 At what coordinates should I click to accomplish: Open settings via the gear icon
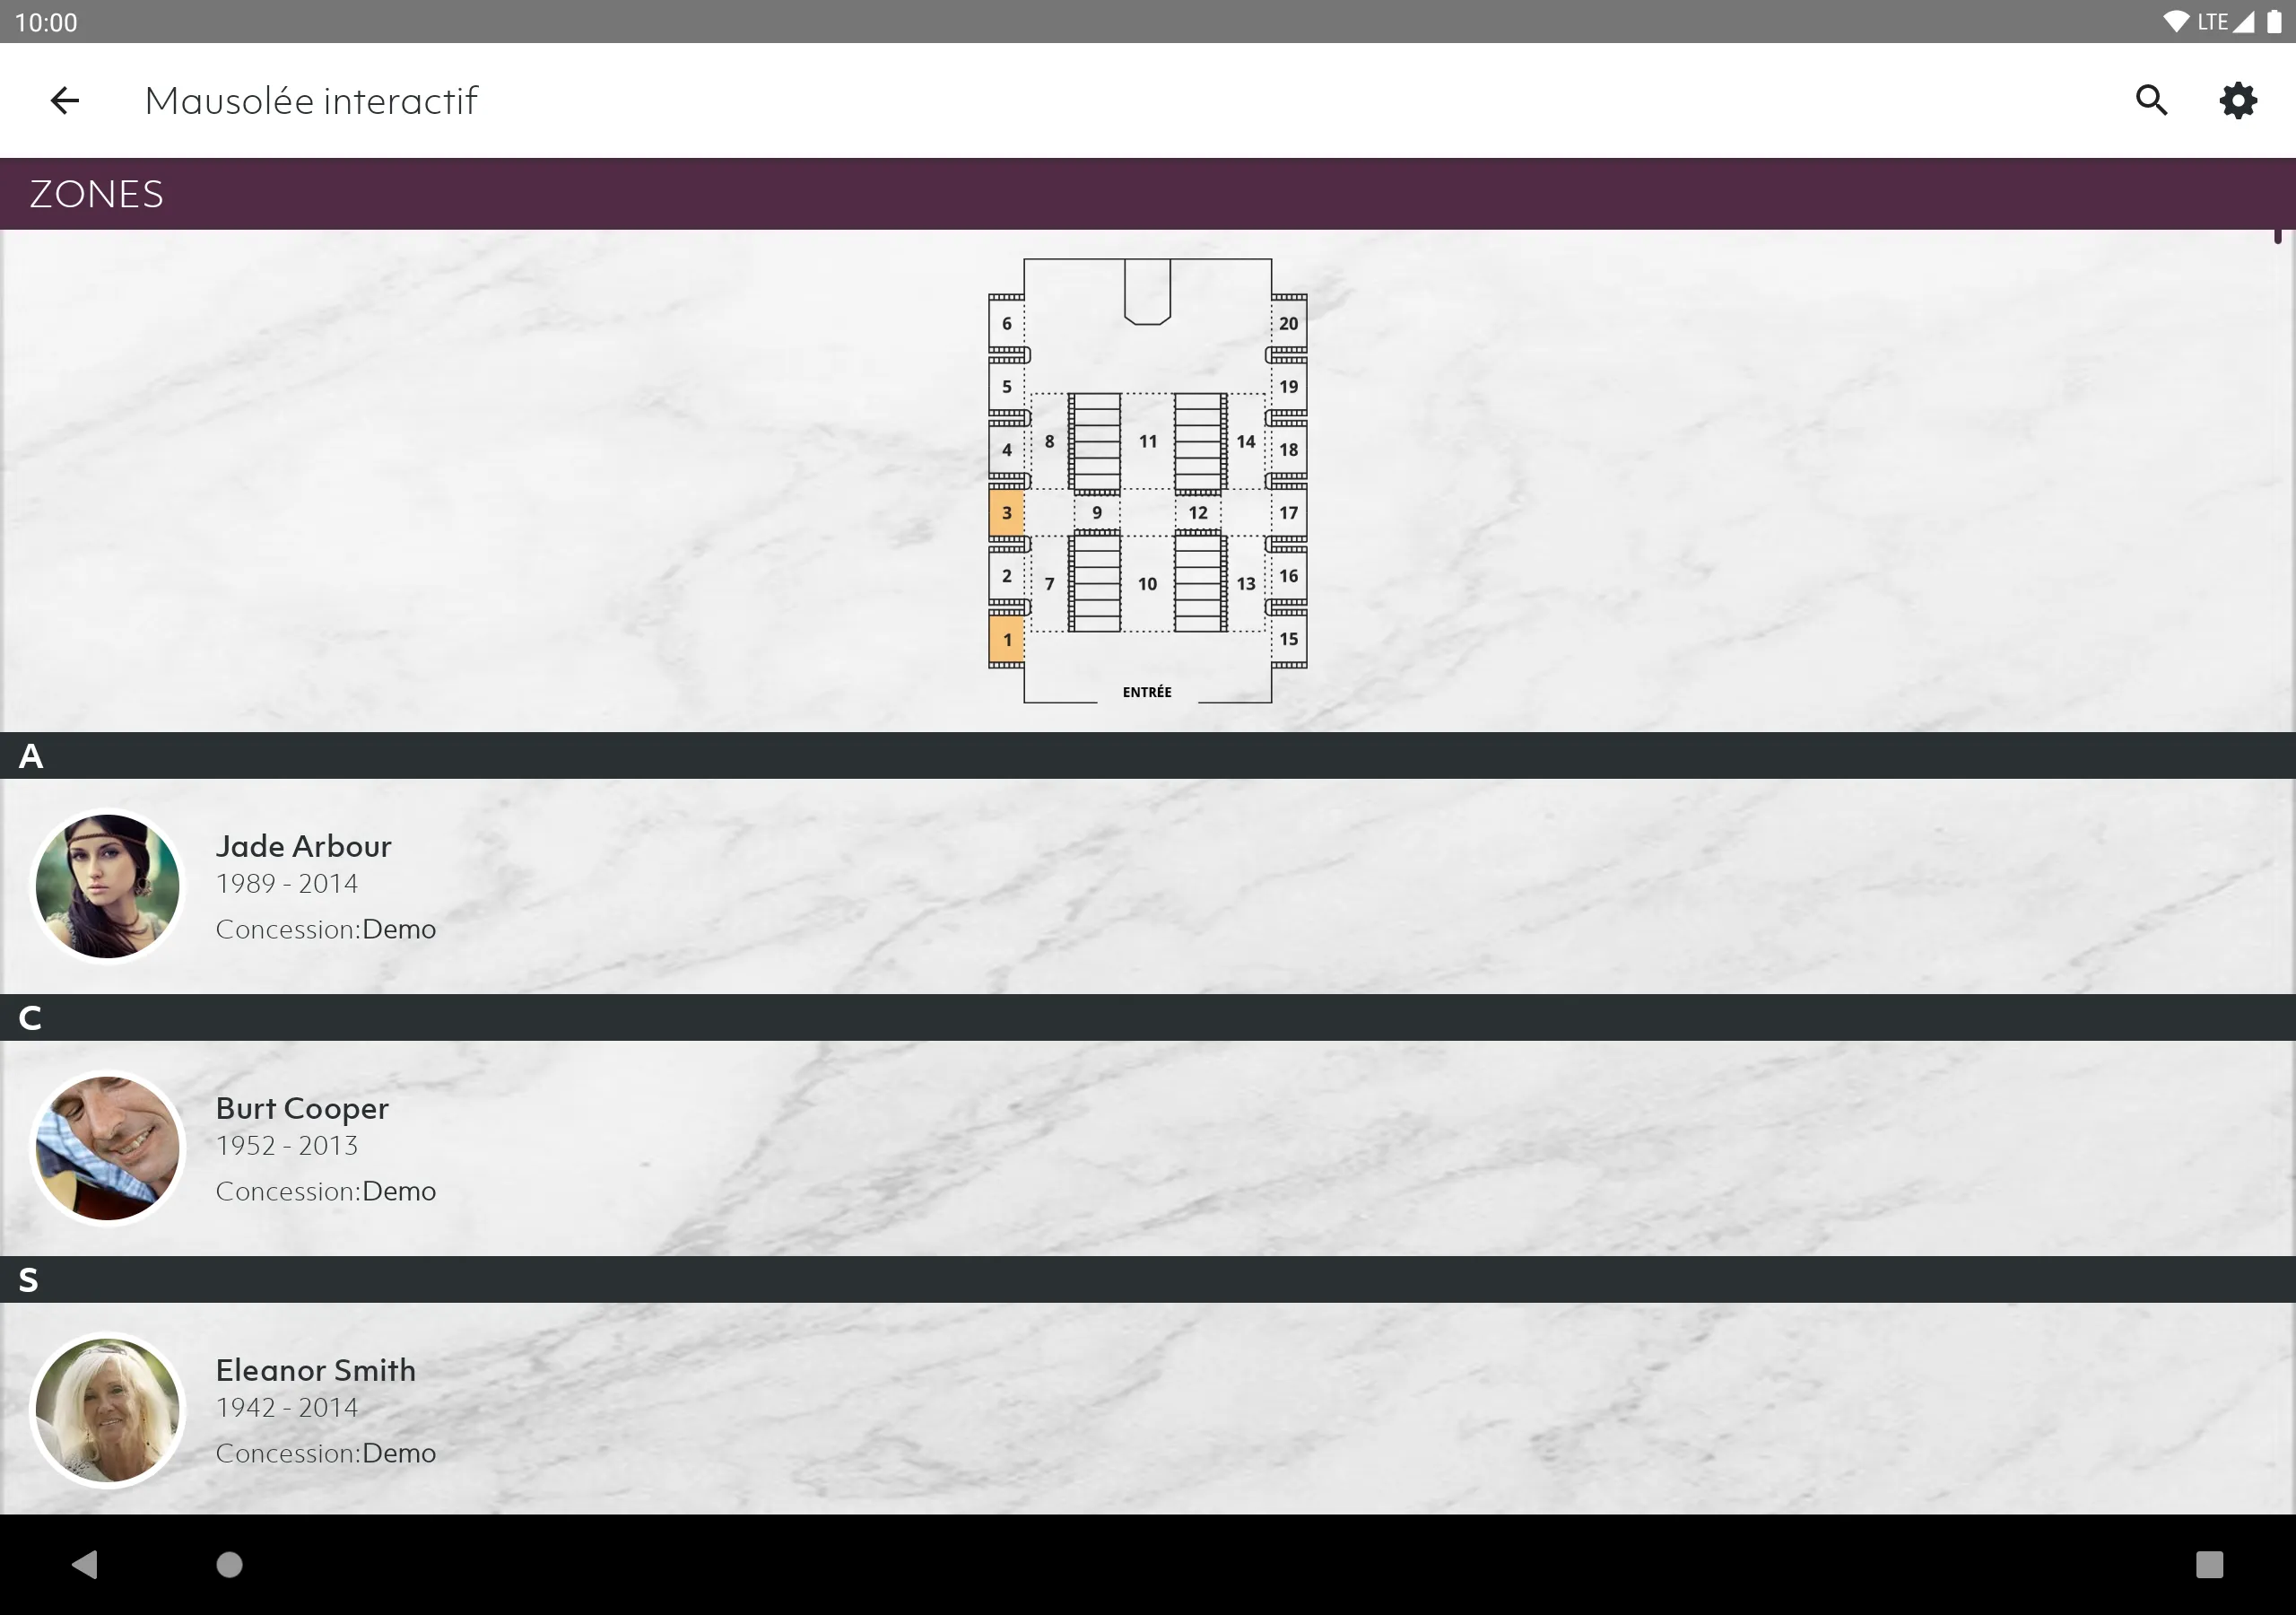tap(2240, 98)
